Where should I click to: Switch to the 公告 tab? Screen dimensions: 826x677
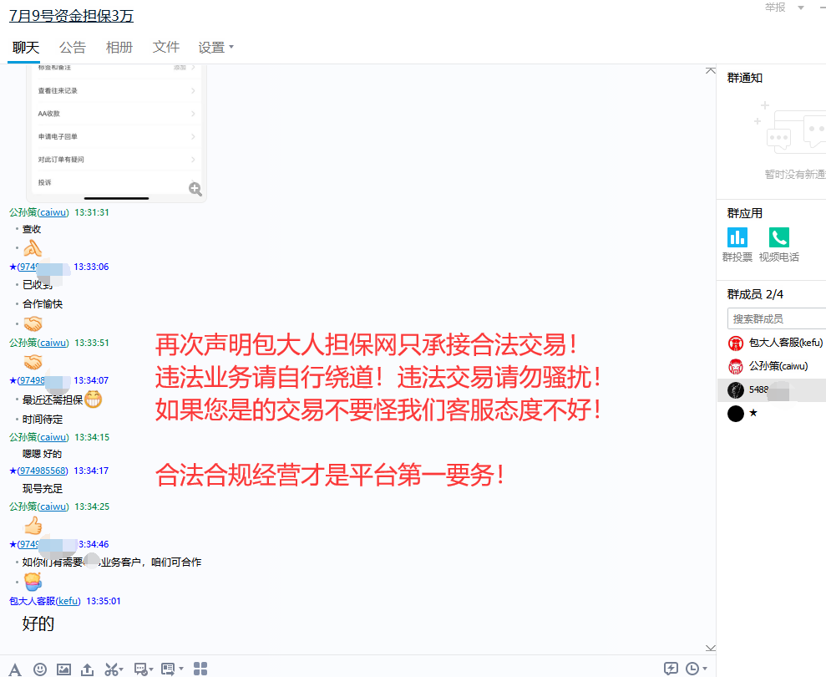73,48
